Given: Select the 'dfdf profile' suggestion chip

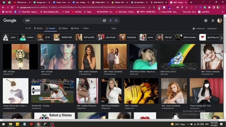Looking at the screenshot, I should (86, 37).
